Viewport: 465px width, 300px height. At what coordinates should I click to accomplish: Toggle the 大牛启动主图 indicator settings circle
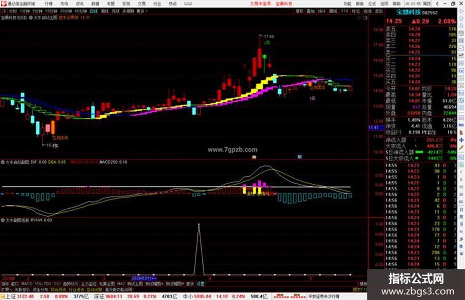[31, 18]
